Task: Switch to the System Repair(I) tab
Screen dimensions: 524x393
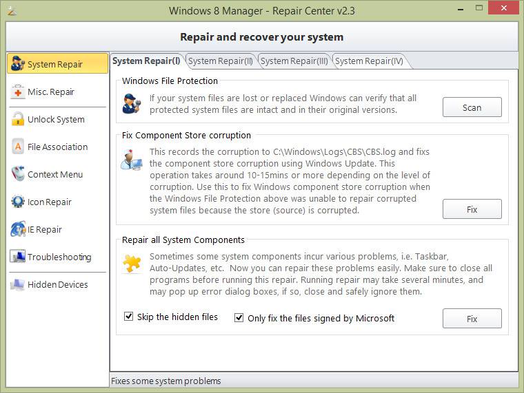Action: tap(146, 61)
